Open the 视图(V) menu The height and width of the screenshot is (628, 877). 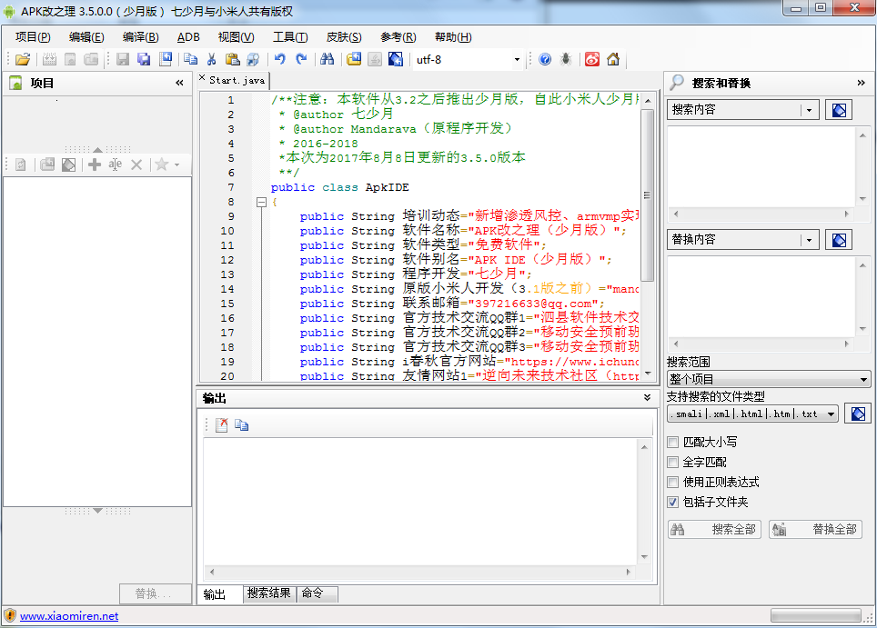point(236,37)
